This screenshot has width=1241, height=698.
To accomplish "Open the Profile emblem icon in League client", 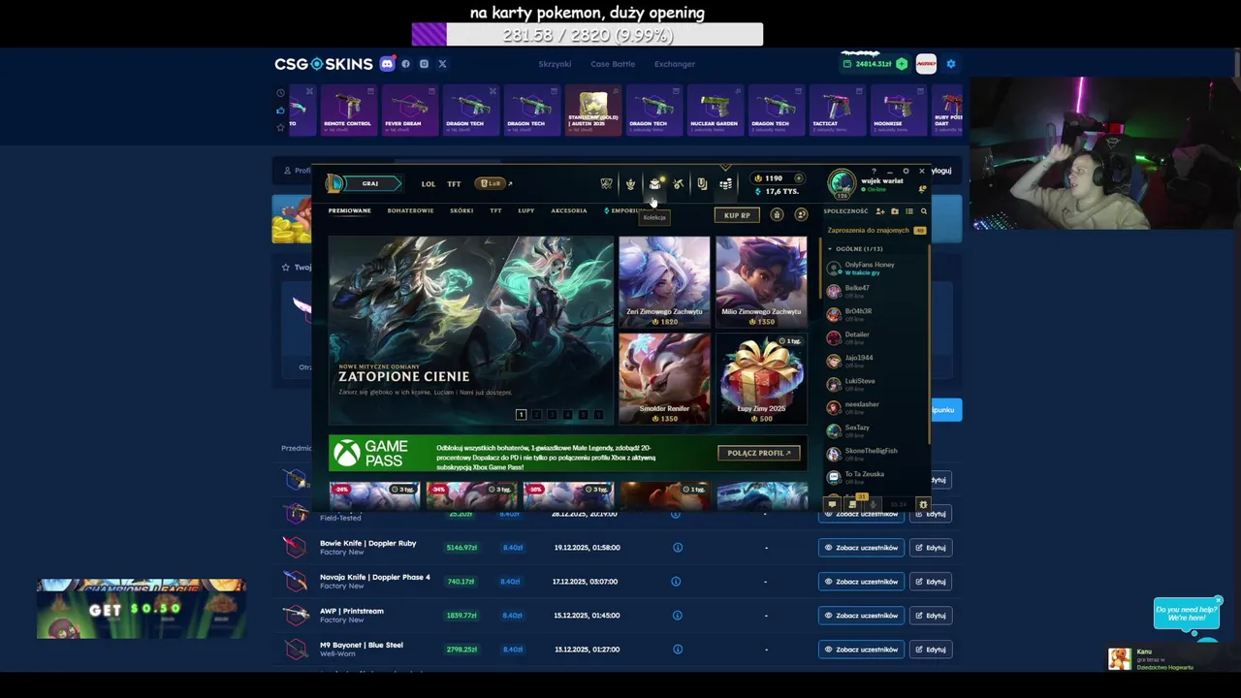I will pyautogui.click(x=631, y=183).
